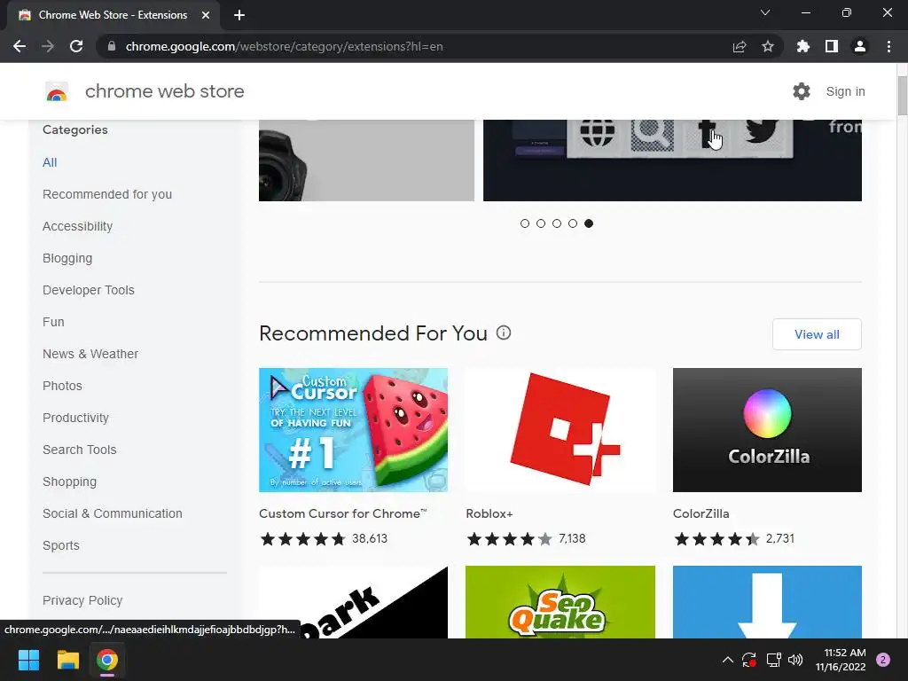Open the News & Weather category
Screen dimensions: 908x681
click(x=90, y=354)
